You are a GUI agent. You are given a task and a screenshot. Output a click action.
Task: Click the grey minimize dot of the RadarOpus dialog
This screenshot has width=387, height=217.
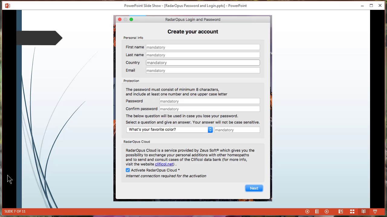(125, 19)
